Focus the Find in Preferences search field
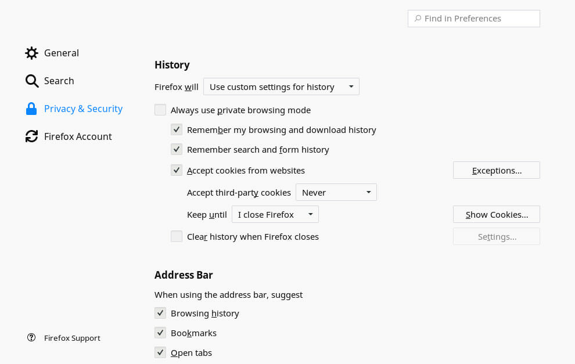This screenshot has width=575, height=364. click(x=474, y=19)
